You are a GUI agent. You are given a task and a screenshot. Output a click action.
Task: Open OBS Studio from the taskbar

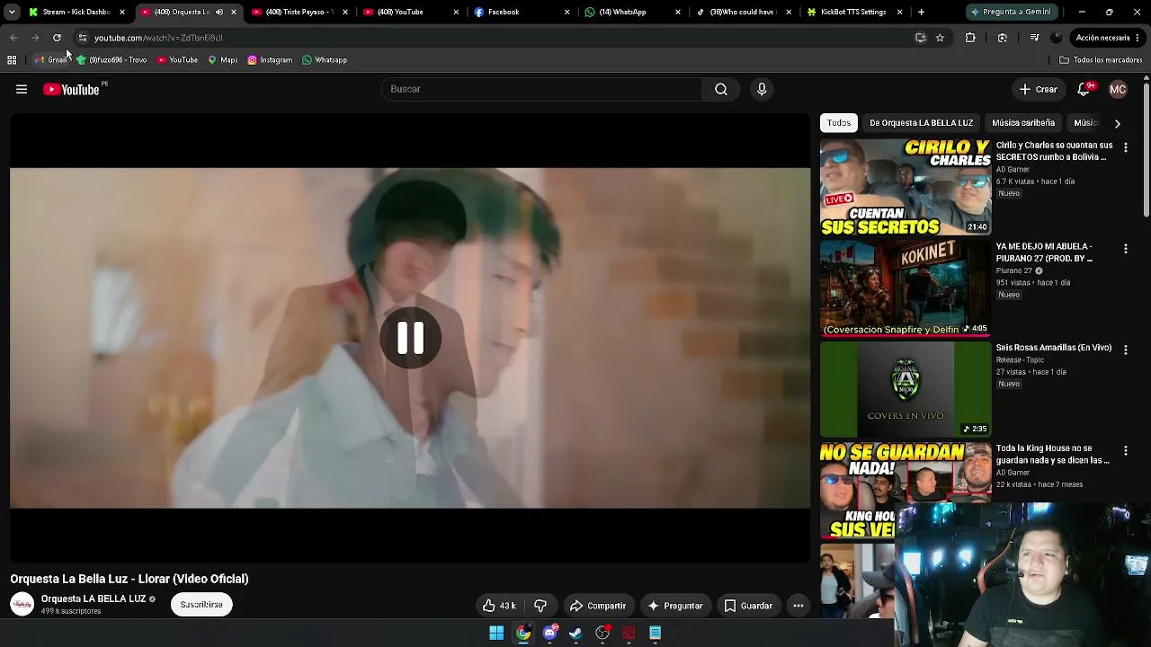tap(602, 634)
